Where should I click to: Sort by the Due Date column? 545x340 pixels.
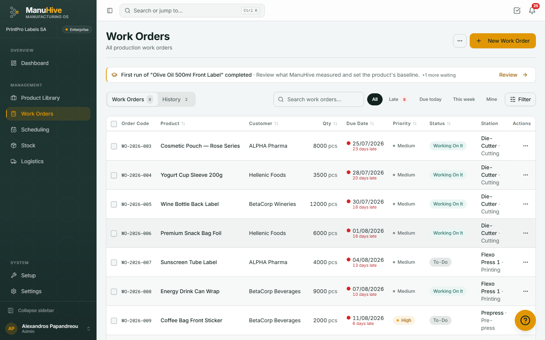(x=360, y=124)
